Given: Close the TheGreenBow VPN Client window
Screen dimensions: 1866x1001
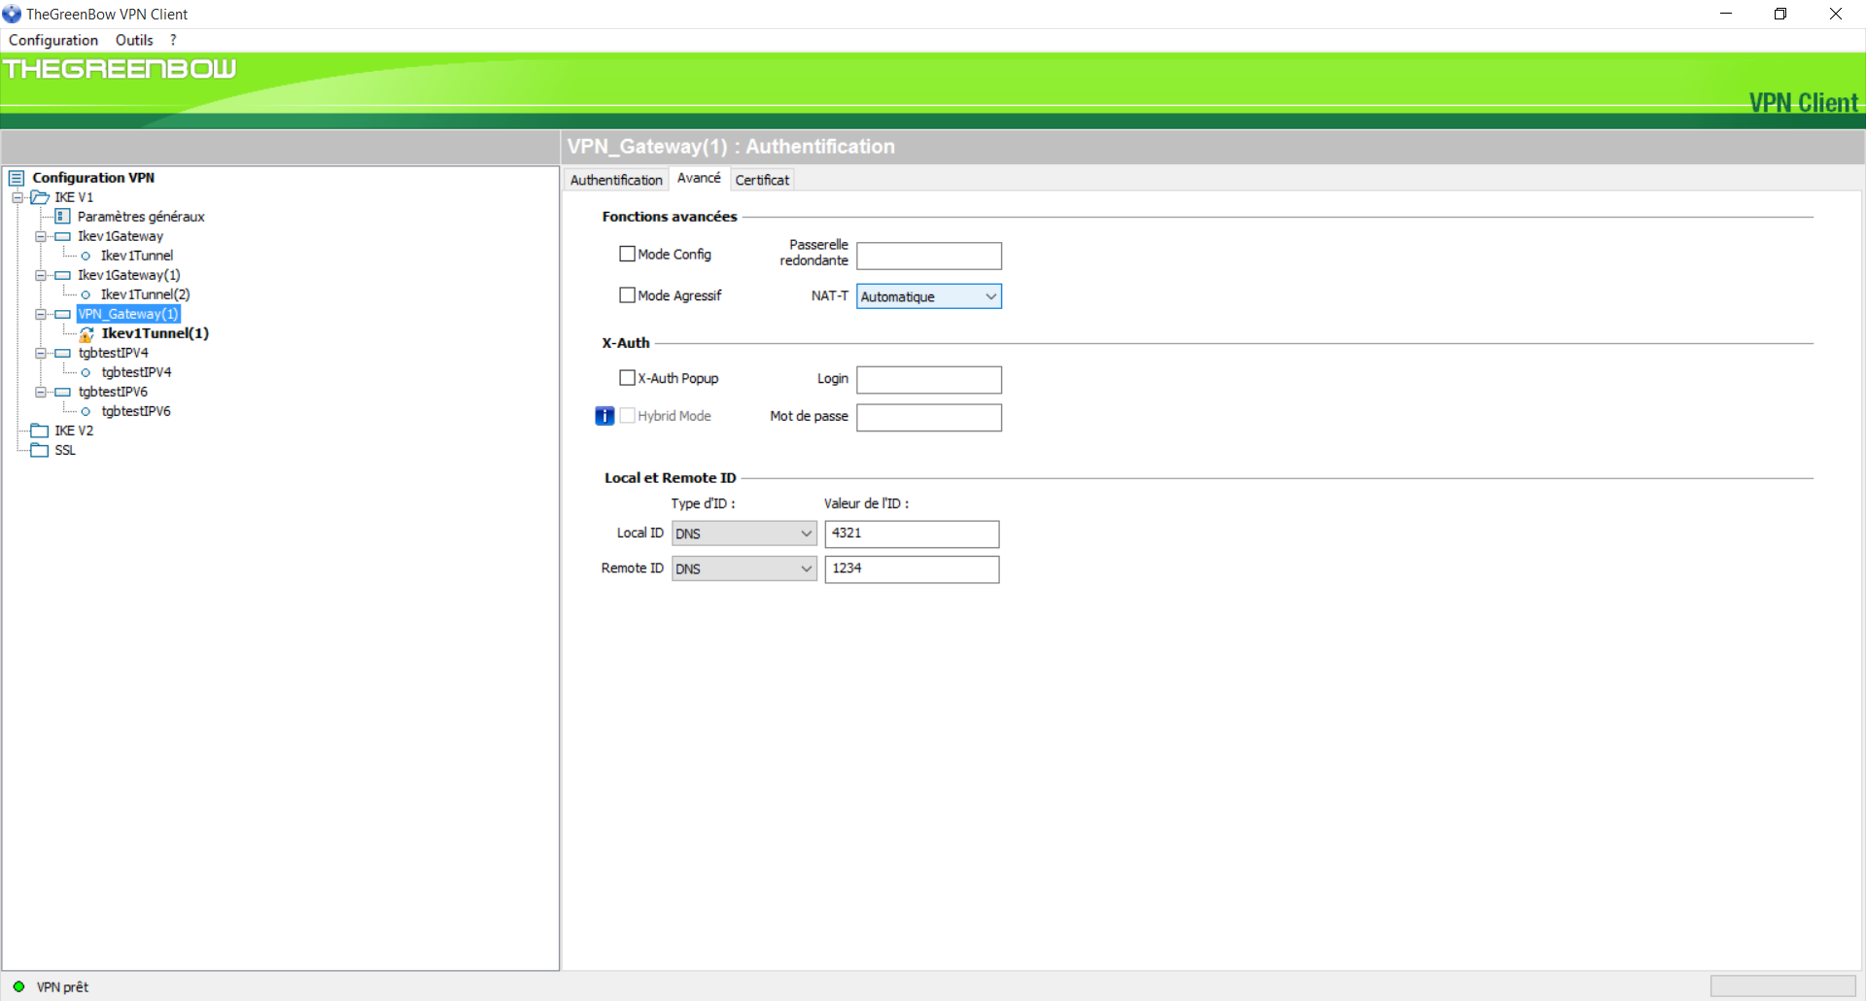Looking at the screenshot, I should coord(1836,14).
